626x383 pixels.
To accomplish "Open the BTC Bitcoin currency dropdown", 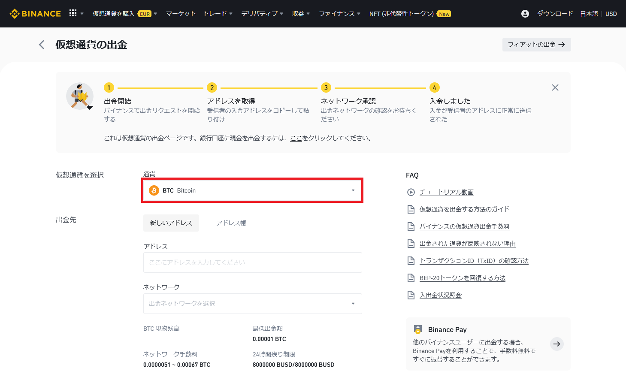I will click(252, 190).
